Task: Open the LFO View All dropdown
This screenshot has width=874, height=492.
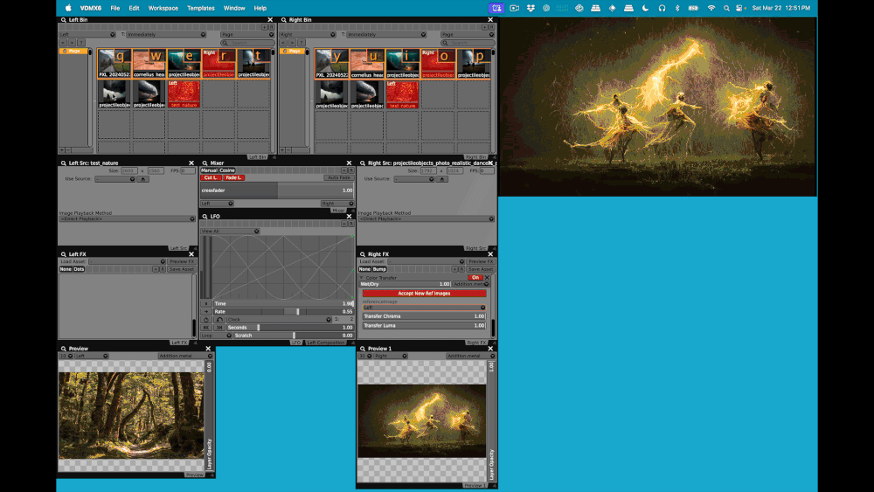Action: [230, 232]
